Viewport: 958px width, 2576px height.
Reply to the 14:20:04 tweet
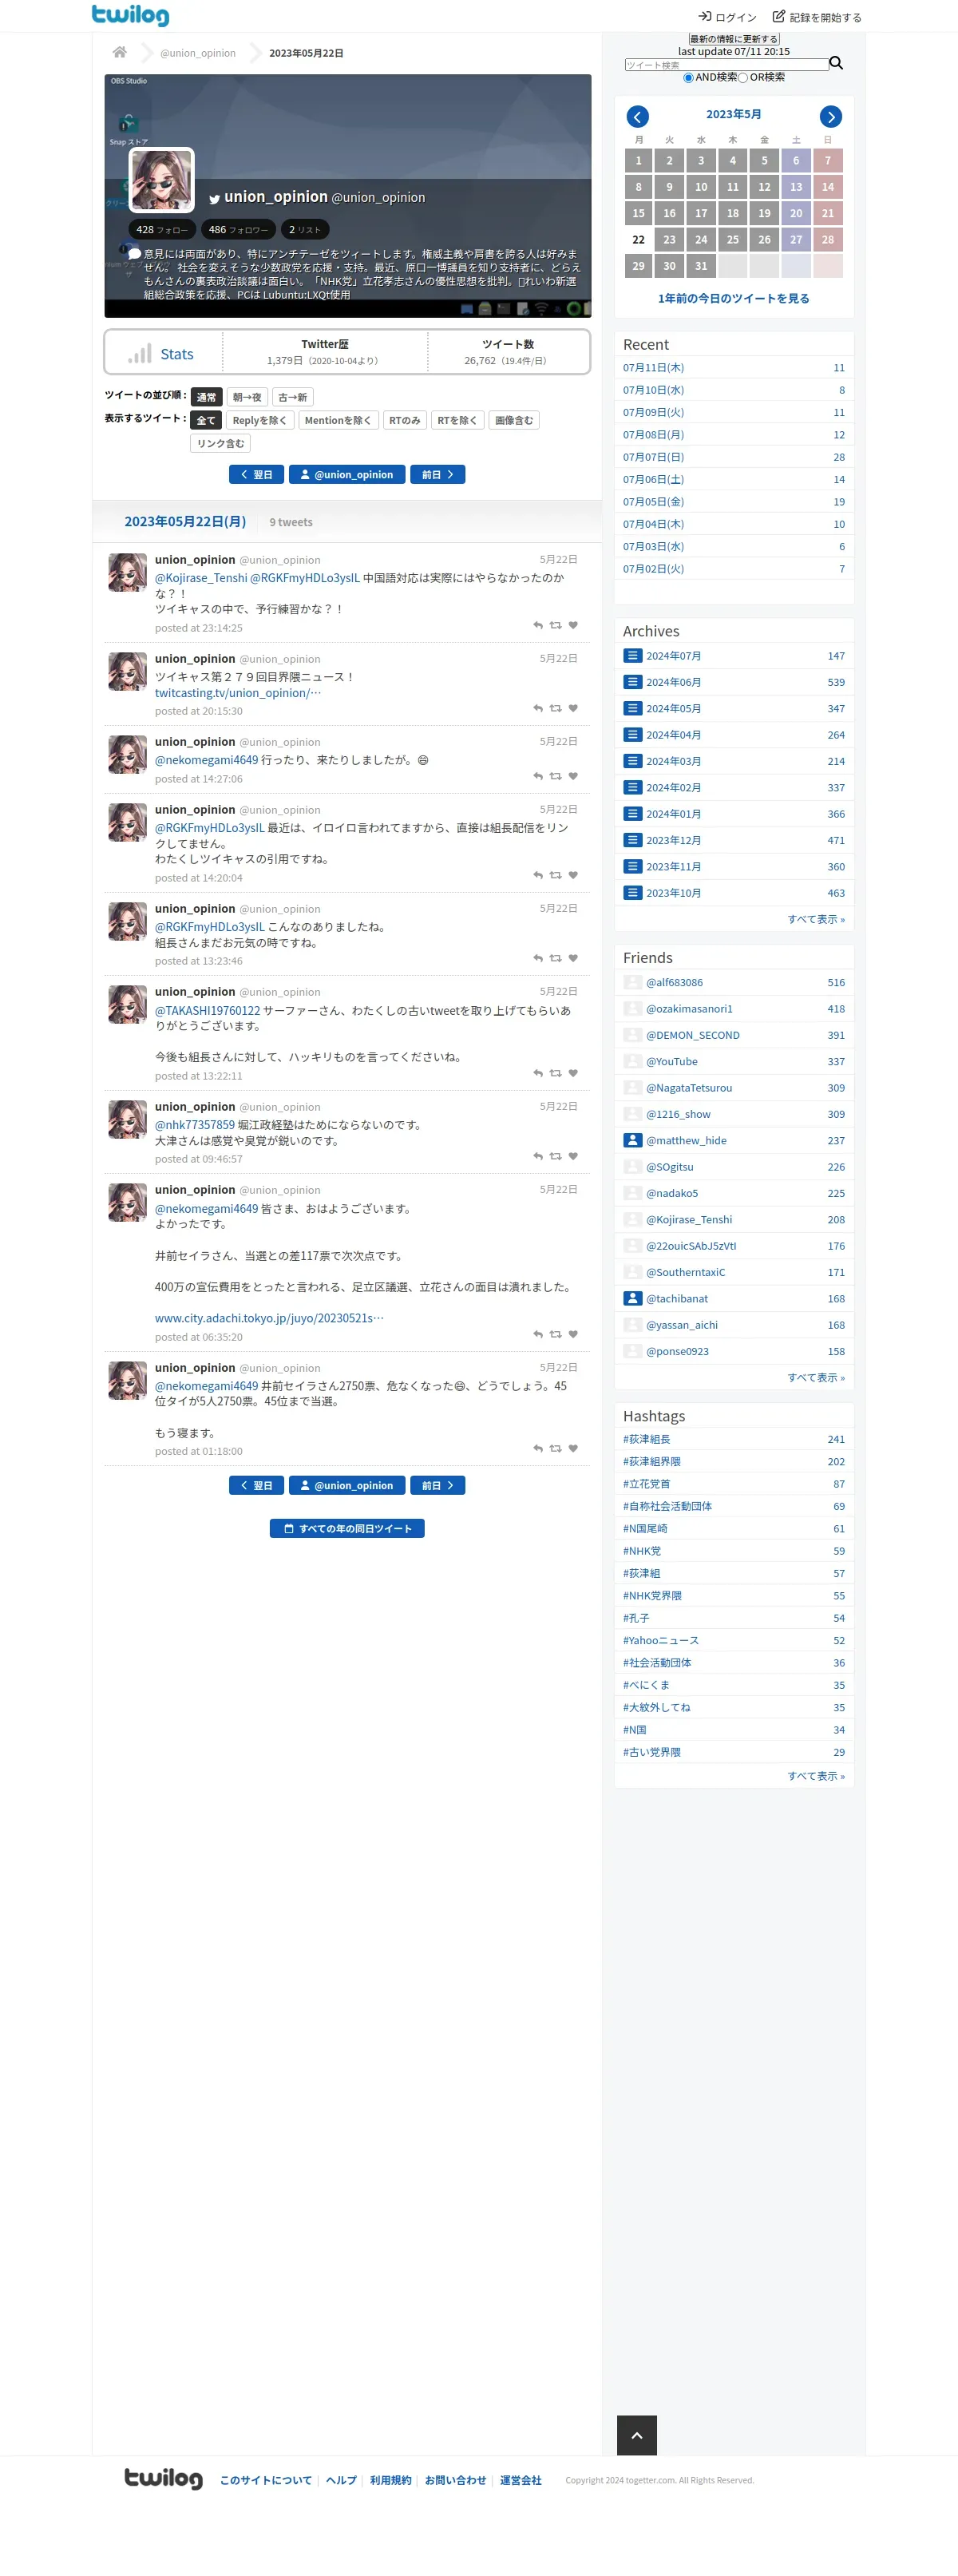pos(538,875)
